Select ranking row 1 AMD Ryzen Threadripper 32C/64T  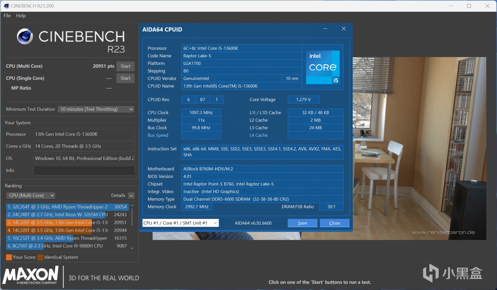pos(67,207)
